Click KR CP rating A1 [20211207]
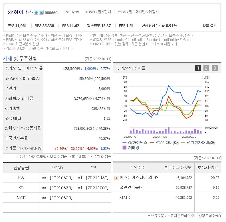 point(93,188)
